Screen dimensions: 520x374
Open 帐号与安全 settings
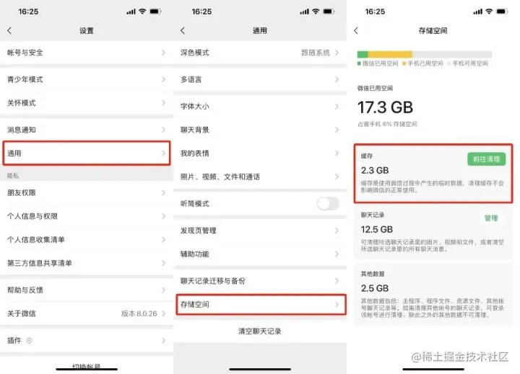pos(87,53)
